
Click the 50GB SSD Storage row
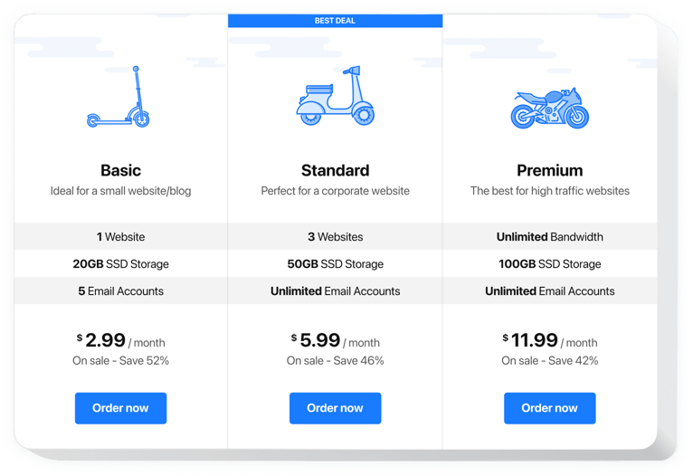click(x=335, y=264)
